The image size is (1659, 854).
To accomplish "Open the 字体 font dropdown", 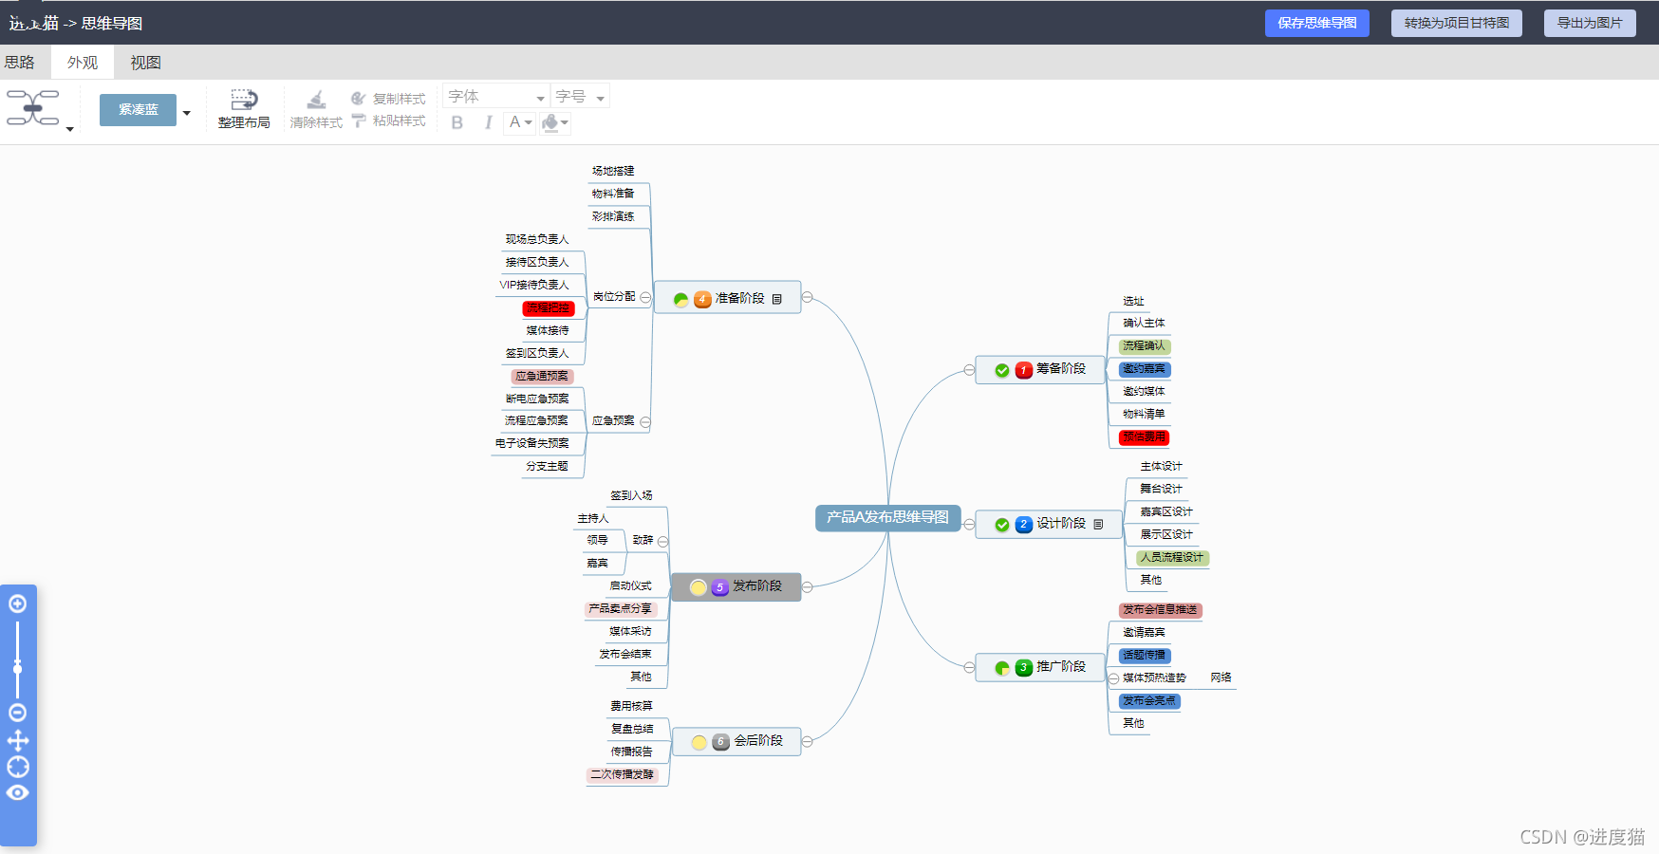I will [495, 97].
